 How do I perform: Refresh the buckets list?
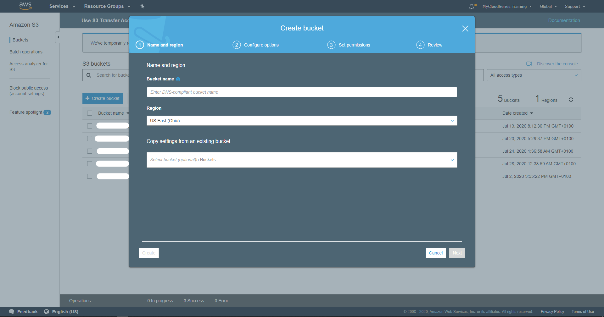pos(571,100)
